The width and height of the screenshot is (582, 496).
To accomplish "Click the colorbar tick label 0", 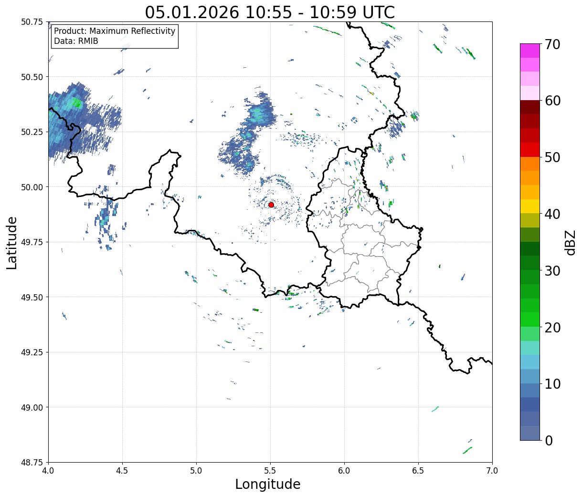I will (x=549, y=440).
